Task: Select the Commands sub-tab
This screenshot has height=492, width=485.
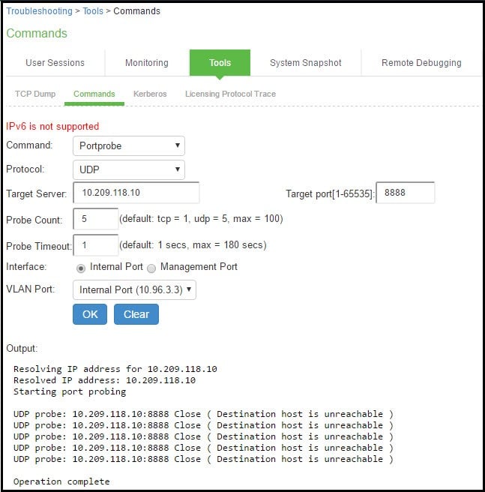Action: 94,94
